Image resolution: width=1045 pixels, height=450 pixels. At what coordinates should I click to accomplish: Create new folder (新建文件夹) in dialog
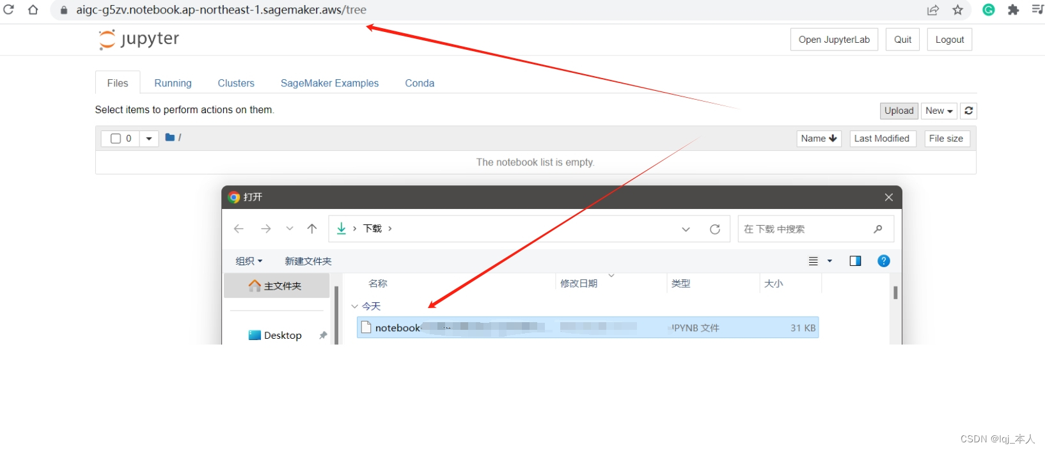pyautogui.click(x=308, y=261)
